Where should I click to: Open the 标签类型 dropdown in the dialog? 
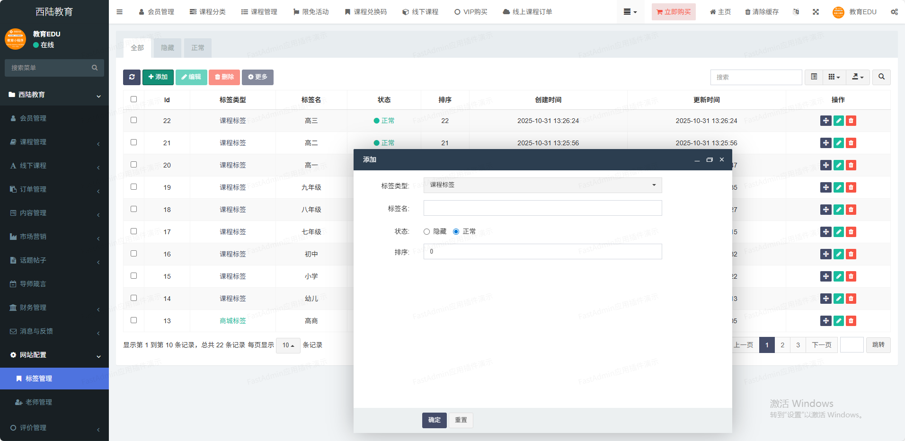click(x=542, y=185)
